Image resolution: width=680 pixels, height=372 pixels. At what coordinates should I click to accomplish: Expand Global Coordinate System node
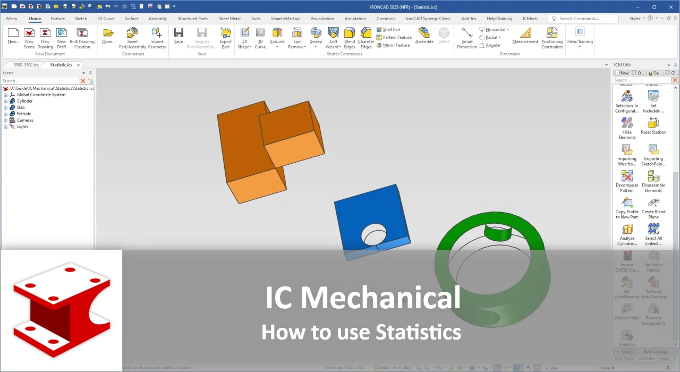6,95
